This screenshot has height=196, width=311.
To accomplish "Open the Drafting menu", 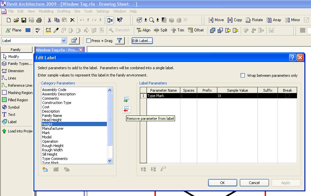I will (64, 11).
